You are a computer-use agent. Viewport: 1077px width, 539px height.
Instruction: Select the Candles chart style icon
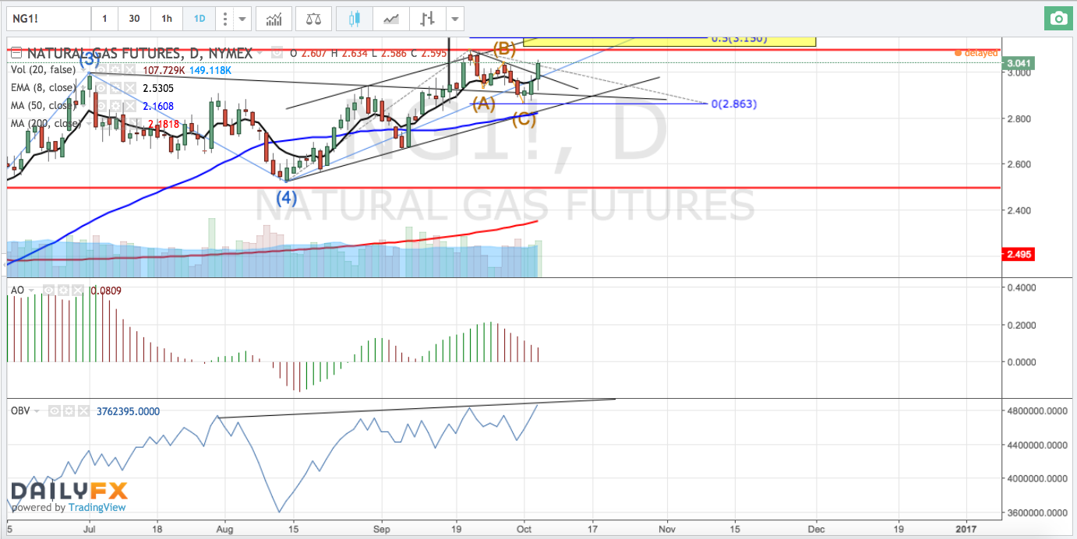pos(355,18)
